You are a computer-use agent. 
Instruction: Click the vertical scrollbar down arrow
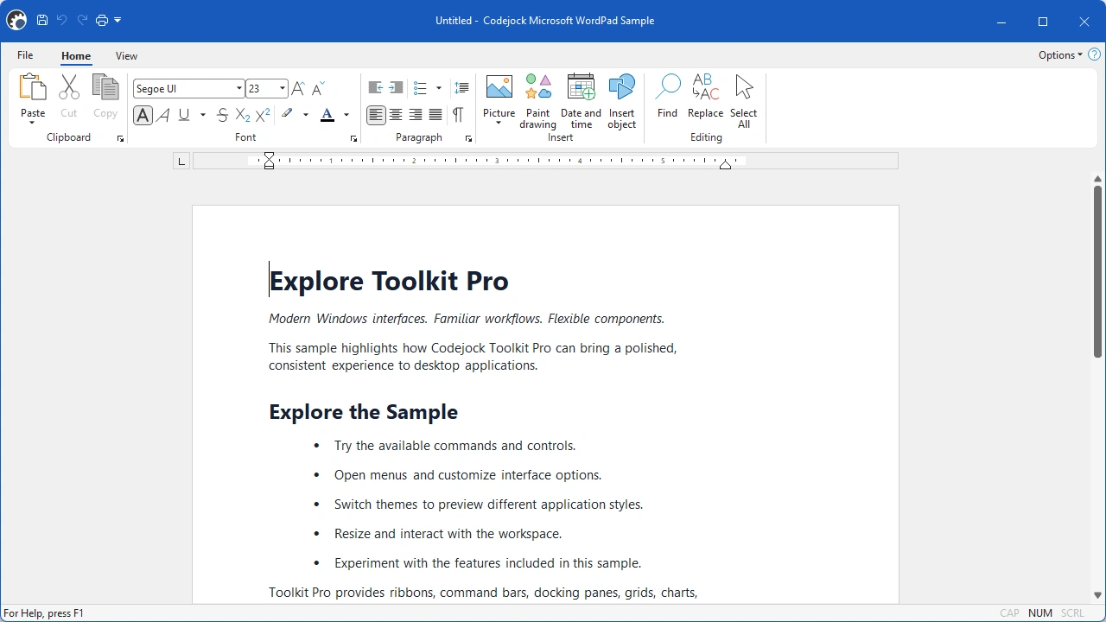point(1097,595)
